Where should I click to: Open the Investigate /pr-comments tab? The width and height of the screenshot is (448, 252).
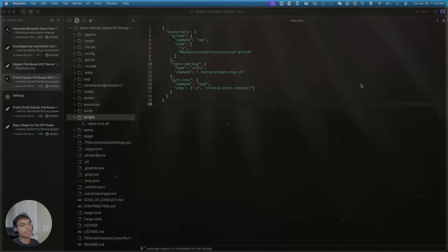[32, 50]
